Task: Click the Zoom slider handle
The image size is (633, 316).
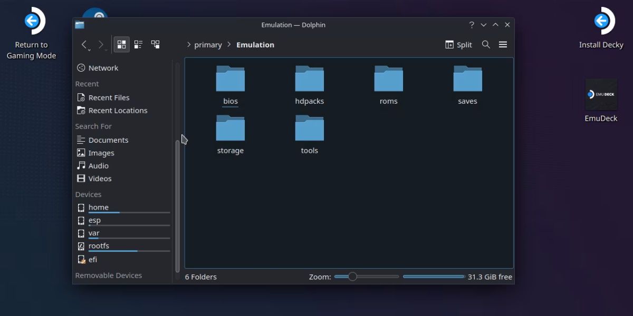Action: [x=352, y=276]
